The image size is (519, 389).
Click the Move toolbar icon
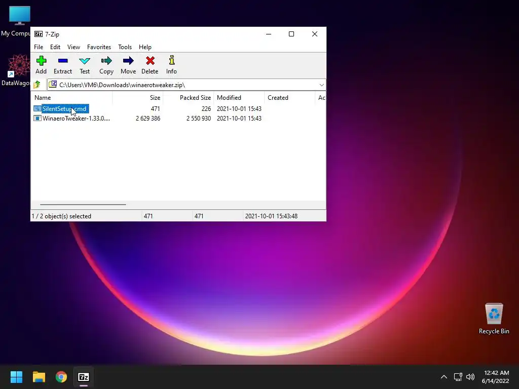pos(128,61)
